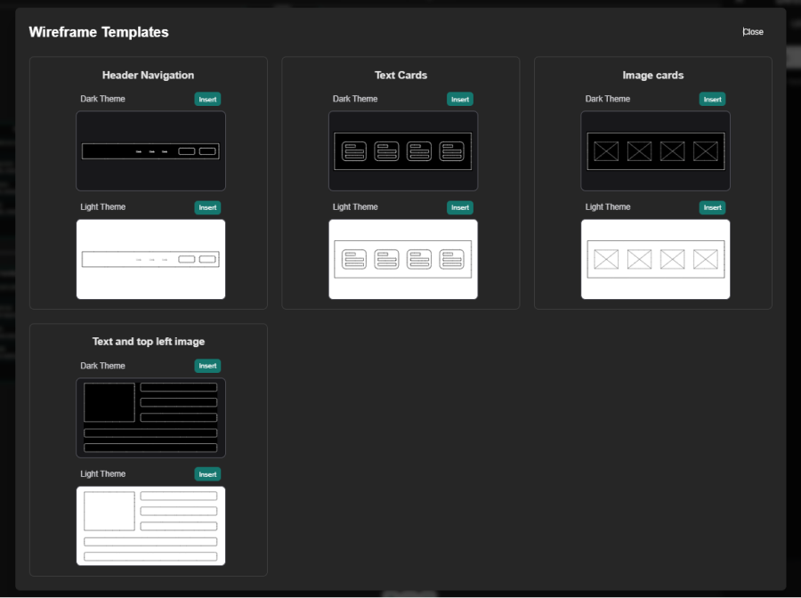Click the Text Cards light theme preview
Viewport: 801px width, 598px height.
(x=402, y=259)
